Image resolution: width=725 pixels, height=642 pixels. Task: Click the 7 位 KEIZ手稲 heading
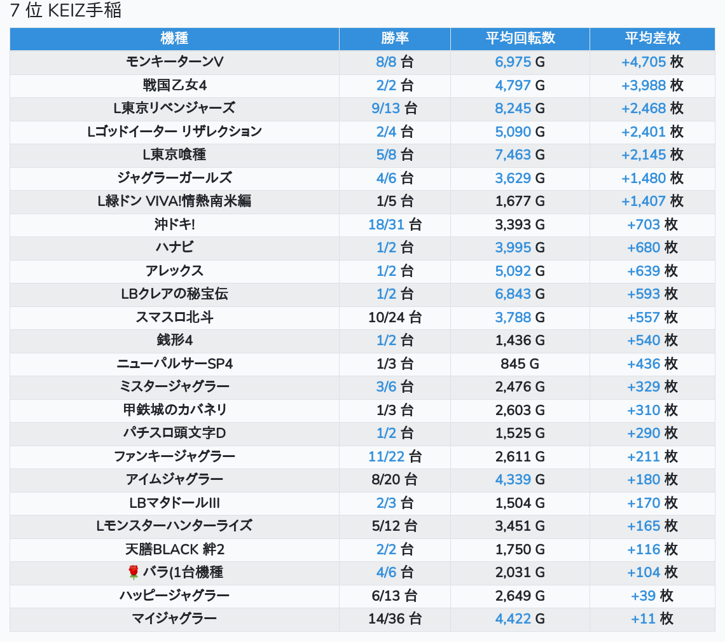(66, 10)
